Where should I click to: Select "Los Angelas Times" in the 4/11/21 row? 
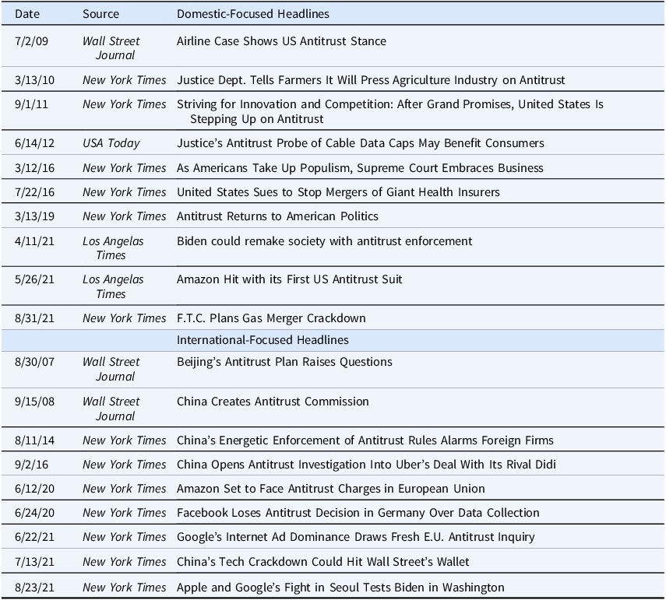pos(113,248)
